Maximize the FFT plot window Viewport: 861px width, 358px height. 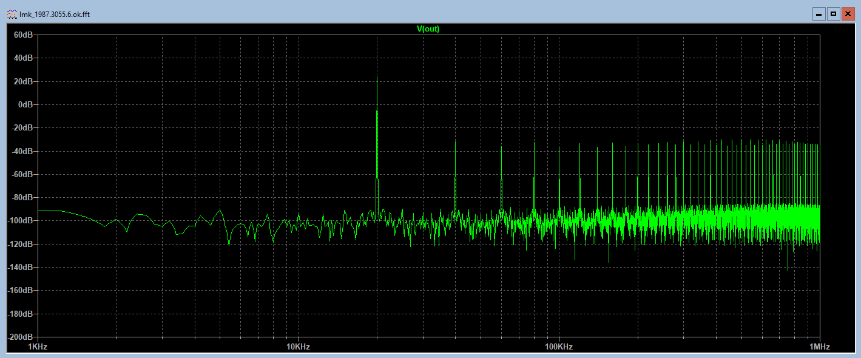833,14
